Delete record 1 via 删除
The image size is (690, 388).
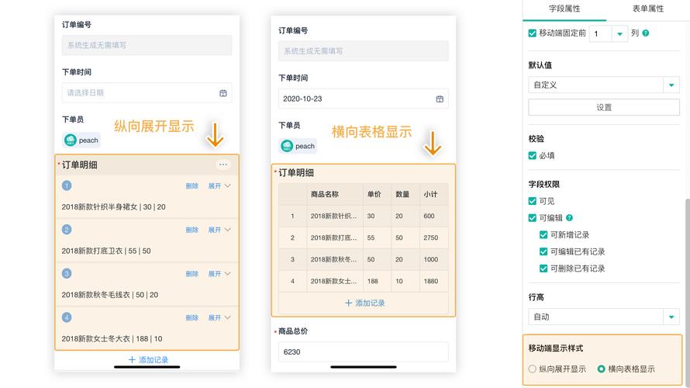191,186
